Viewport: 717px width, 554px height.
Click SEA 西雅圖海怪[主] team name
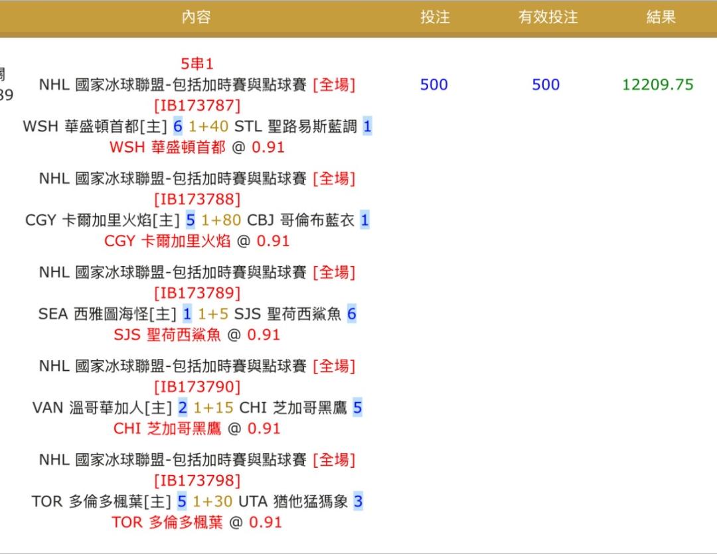[x=107, y=314]
